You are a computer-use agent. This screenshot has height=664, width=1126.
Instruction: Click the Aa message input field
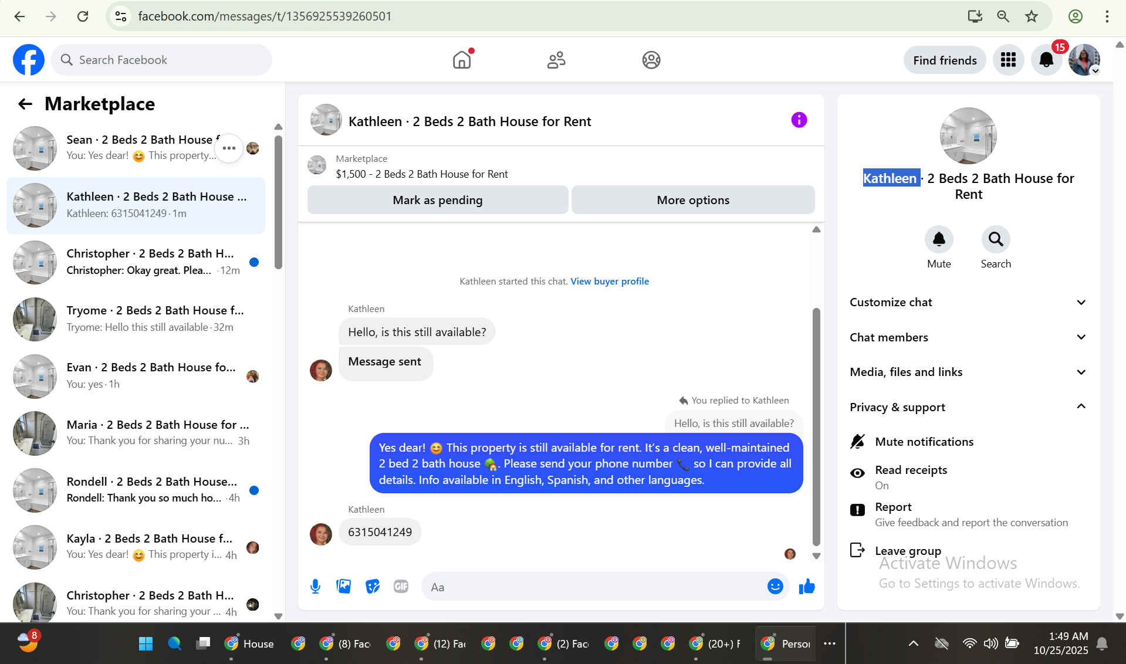593,587
